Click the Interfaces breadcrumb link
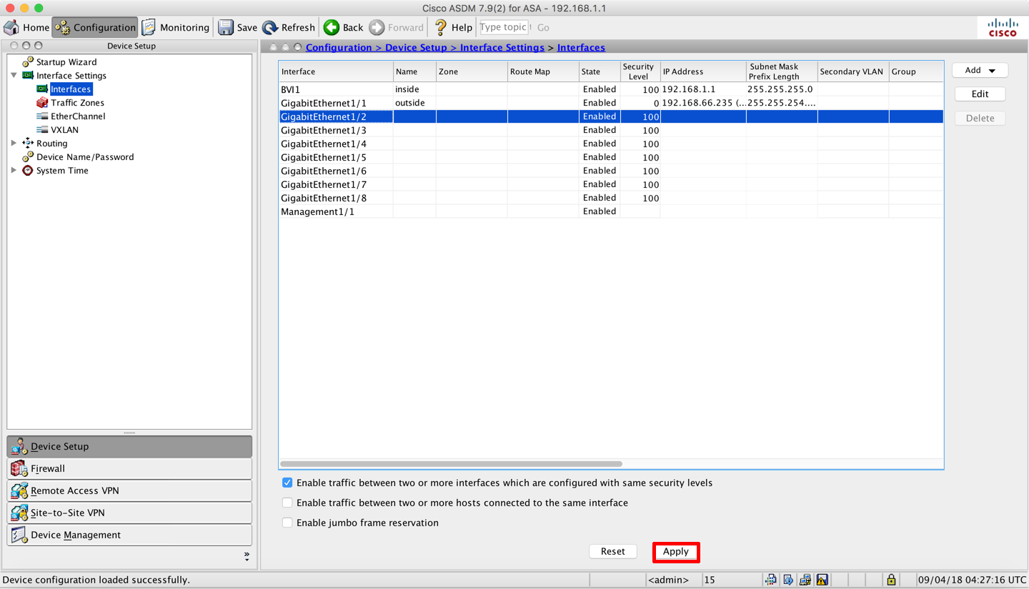1029x589 pixels. [x=581, y=47]
